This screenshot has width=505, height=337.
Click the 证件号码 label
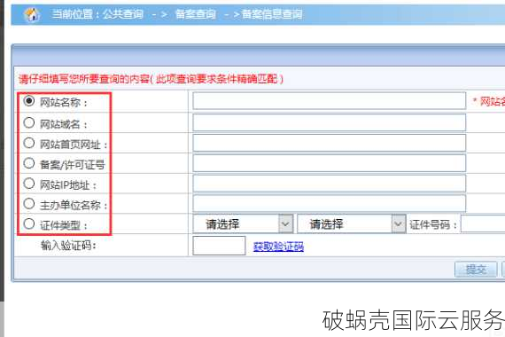coord(433,224)
